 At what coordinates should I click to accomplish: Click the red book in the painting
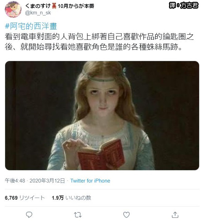click(x=101, y=156)
